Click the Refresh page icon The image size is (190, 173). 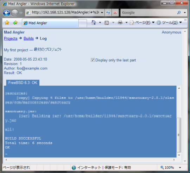coord(108,12)
